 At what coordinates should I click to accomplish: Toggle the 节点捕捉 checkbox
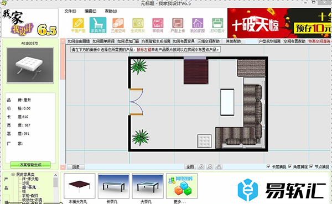coord(311,166)
